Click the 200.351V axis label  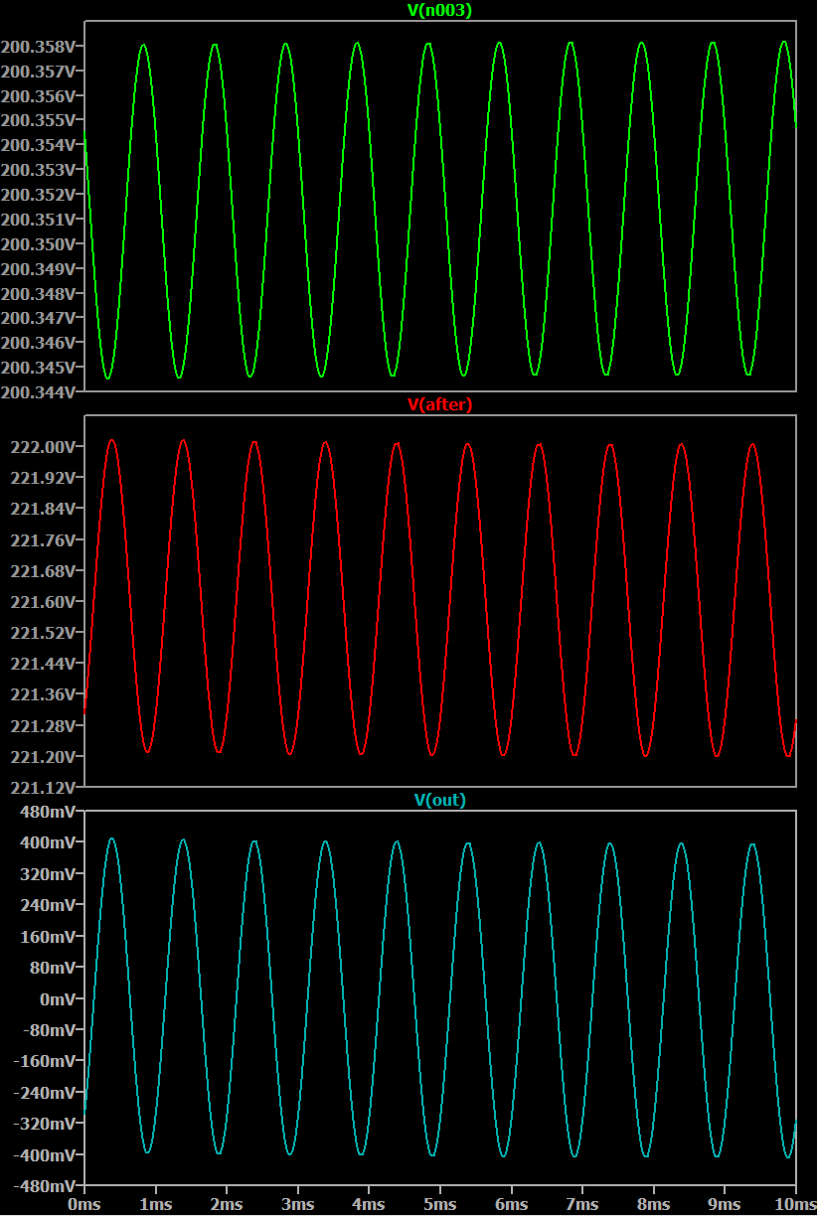(40, 220)
